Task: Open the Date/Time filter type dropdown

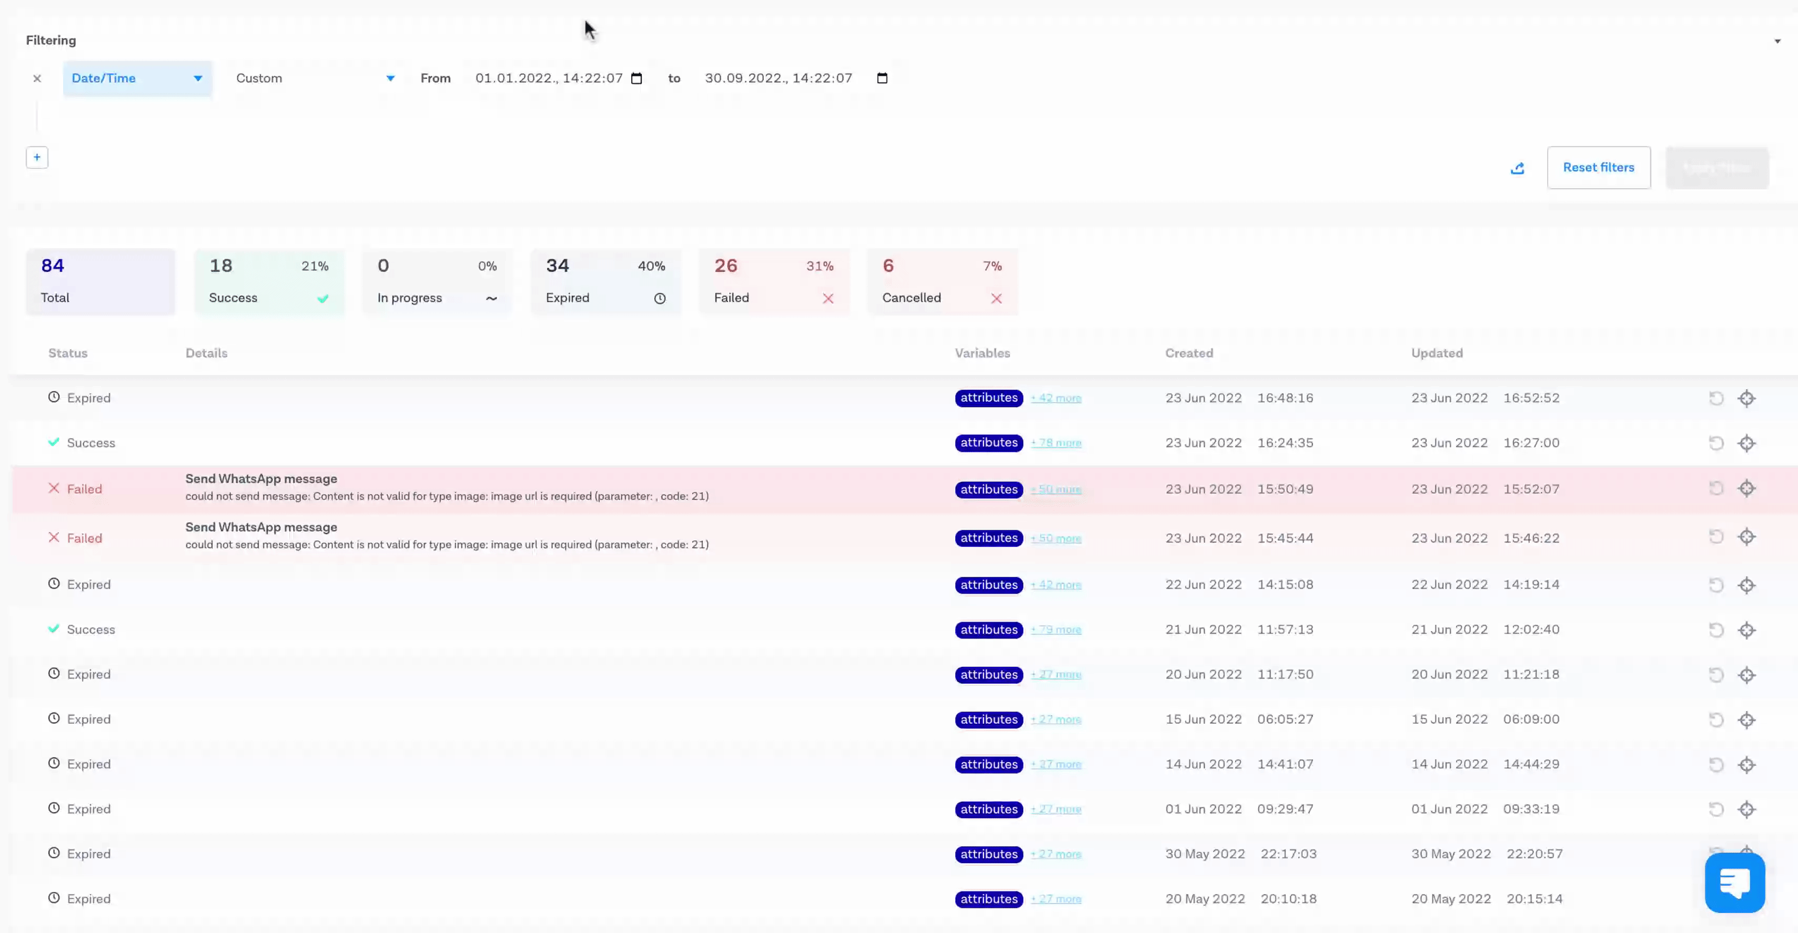Action: (137, 78)
